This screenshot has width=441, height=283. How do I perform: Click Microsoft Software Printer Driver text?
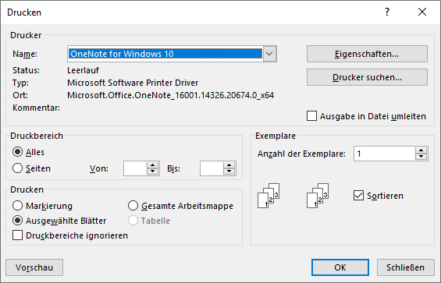point(133,83)
